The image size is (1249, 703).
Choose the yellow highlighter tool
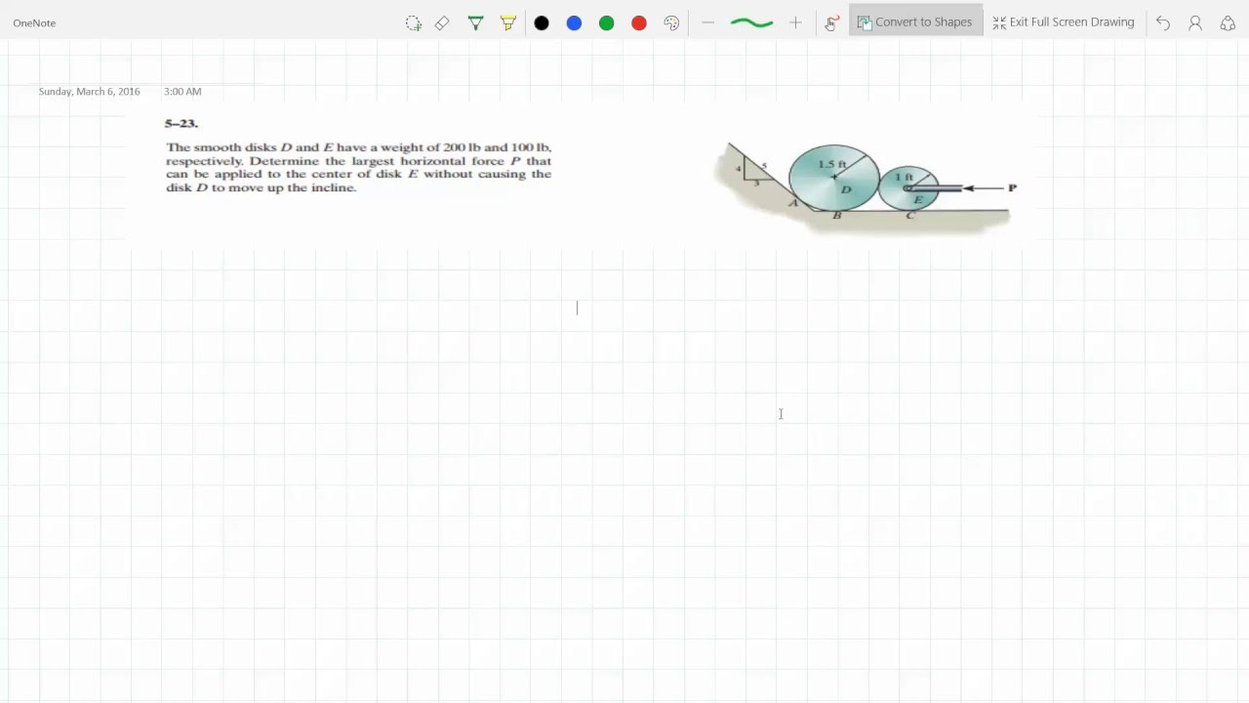click(x=507, y=22)
